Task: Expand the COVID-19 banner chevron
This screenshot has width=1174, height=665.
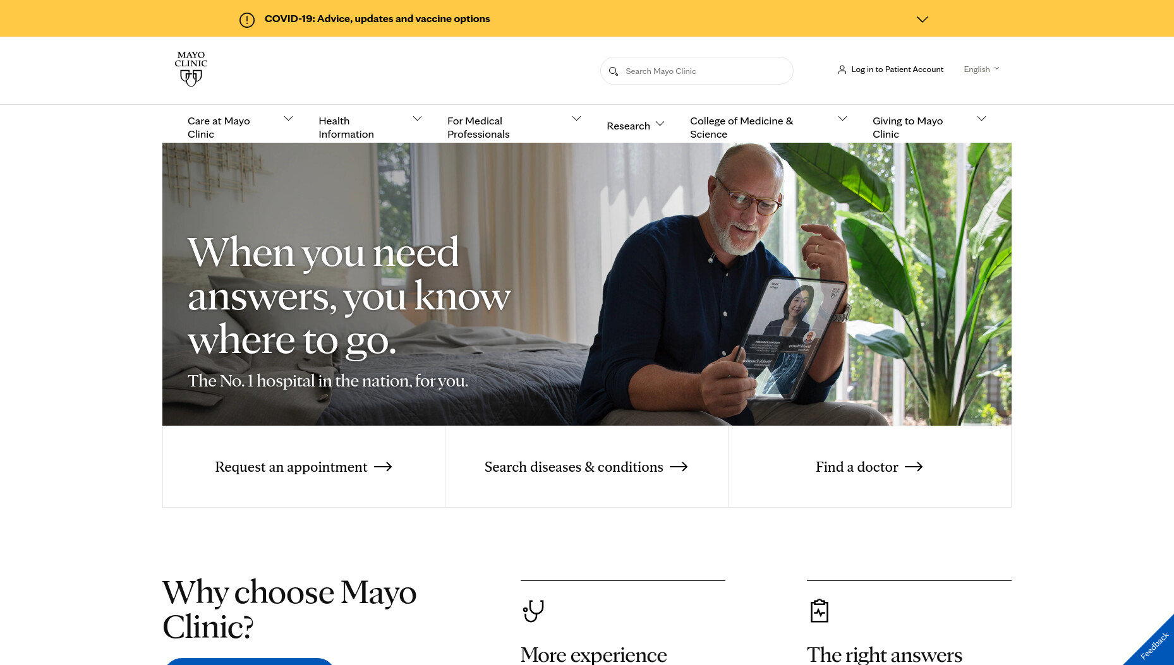Action: click(x=923, y=19)
